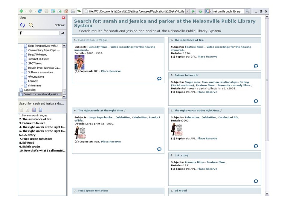
Task: Click the list-view icon in feed item toolbar
Action: 40,110
